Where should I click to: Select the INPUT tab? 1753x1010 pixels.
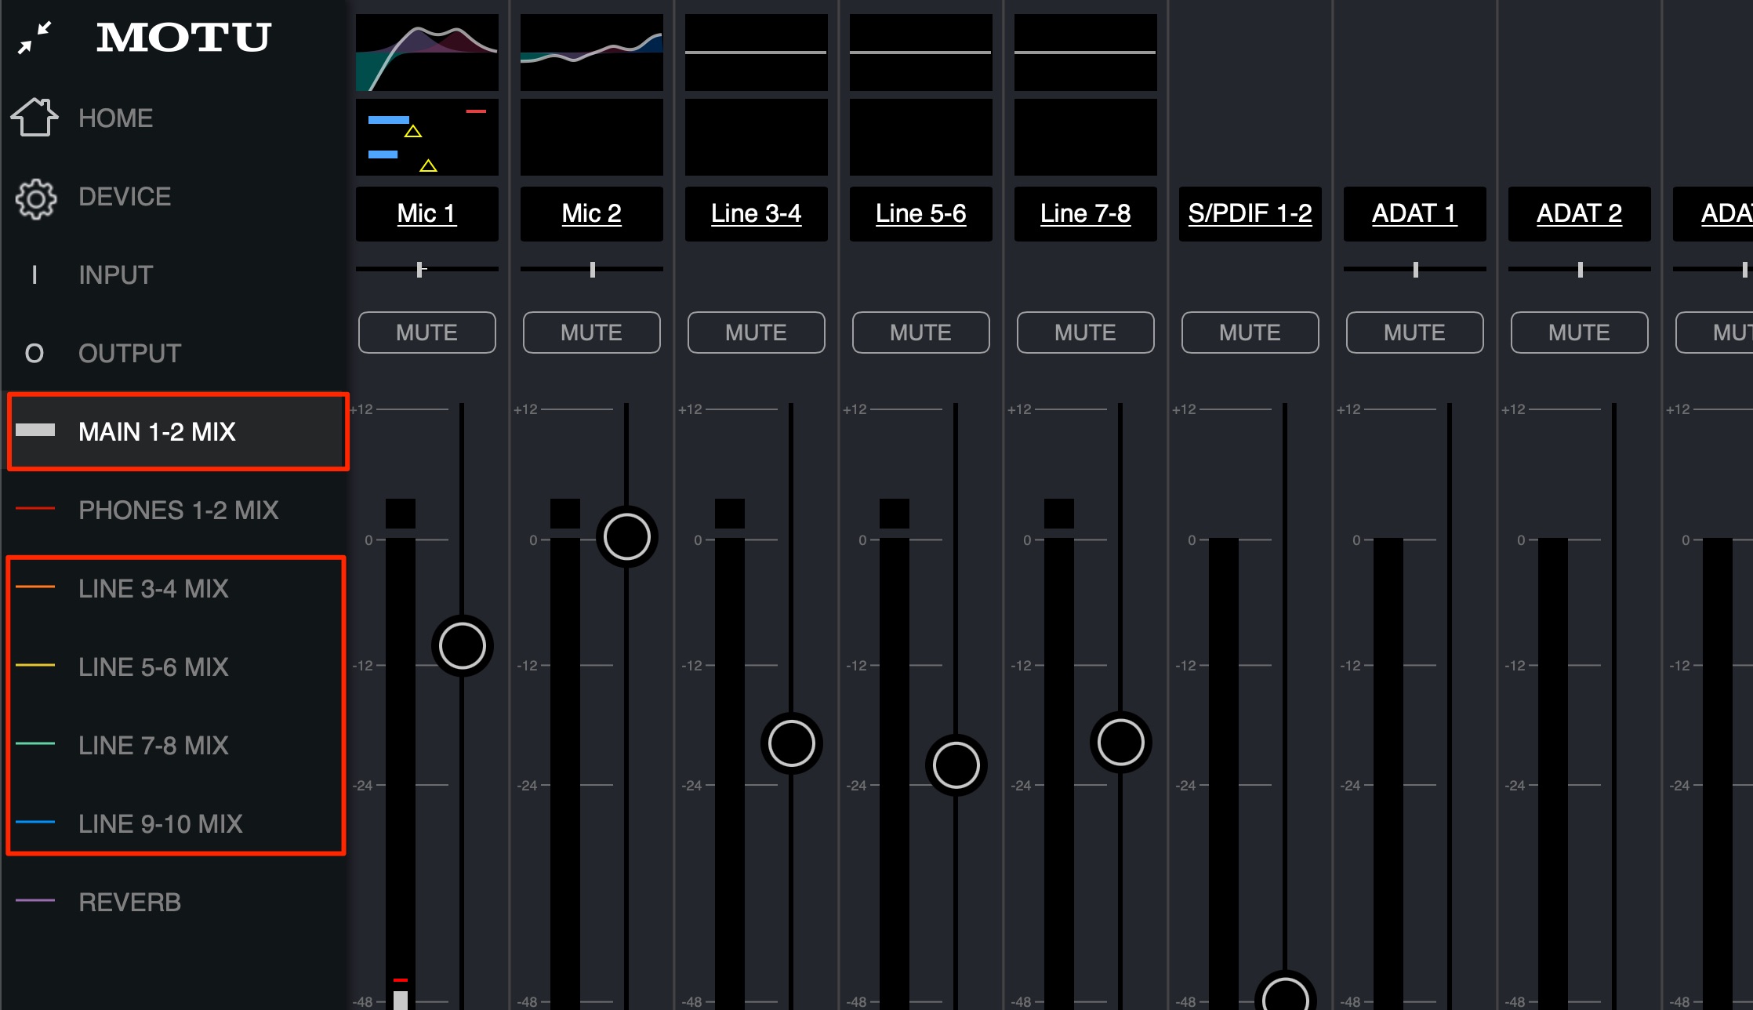173,275
